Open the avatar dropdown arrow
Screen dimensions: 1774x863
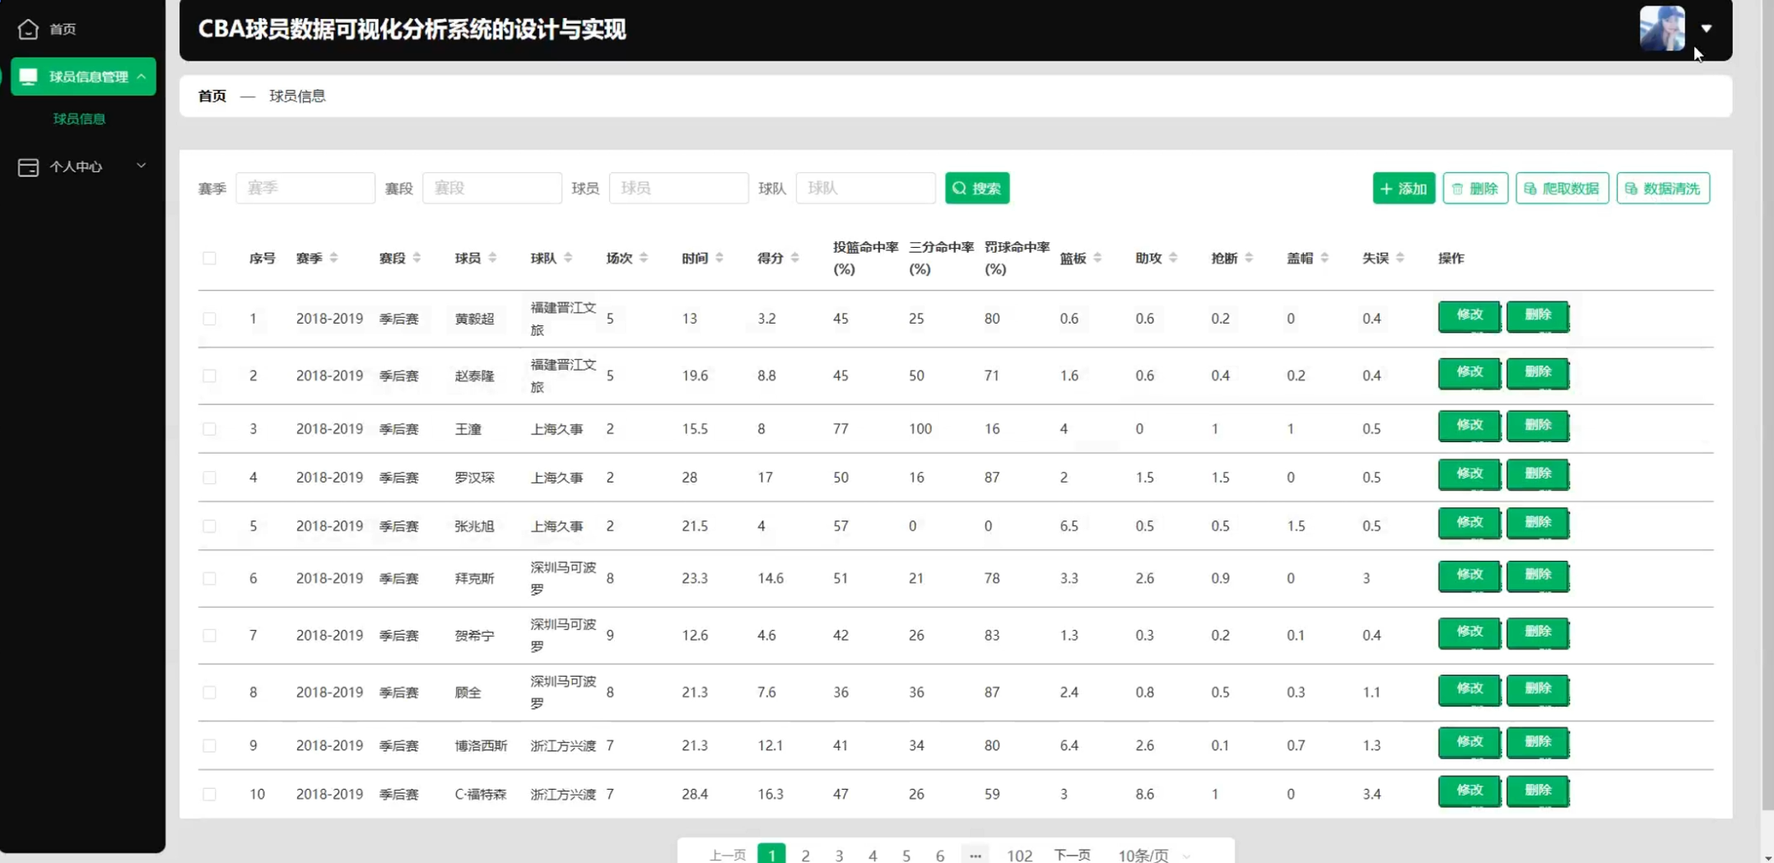(x=1706, y=29)
